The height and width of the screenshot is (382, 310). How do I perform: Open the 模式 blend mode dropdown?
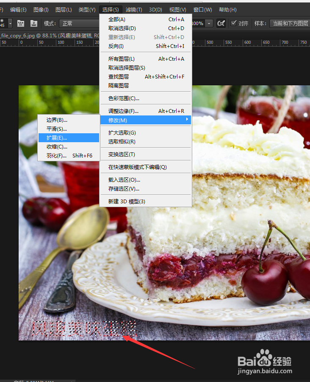point(79,24)
